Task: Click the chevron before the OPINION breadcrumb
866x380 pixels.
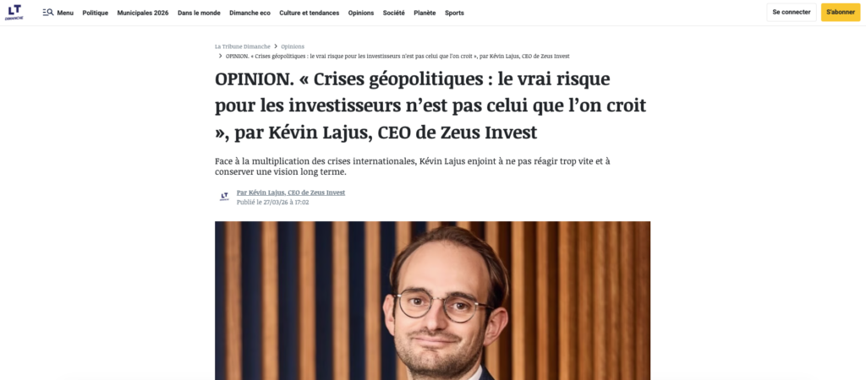Action: click(x=221, y=57)
